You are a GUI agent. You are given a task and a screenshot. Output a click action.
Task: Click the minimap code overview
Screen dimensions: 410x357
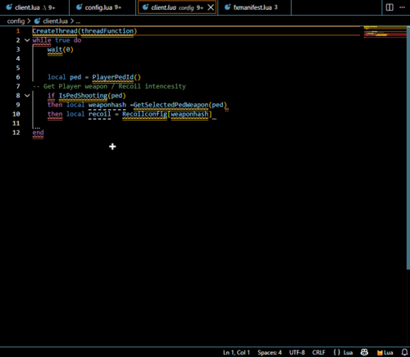385,32
